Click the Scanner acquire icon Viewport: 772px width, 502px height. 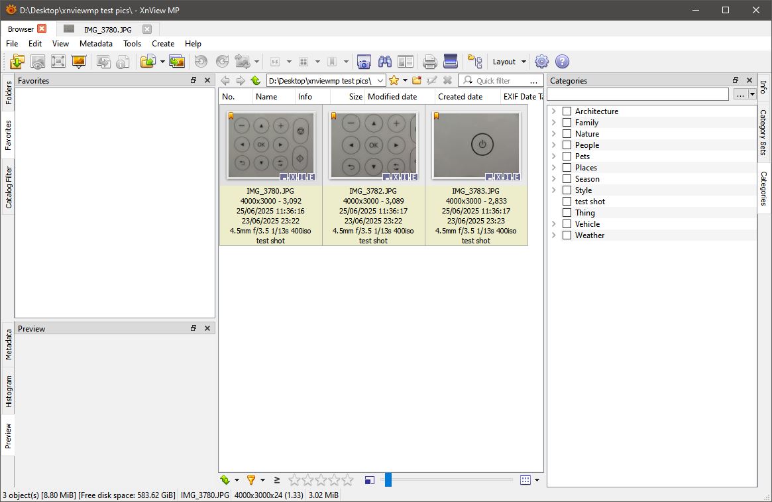coord(451,62)
